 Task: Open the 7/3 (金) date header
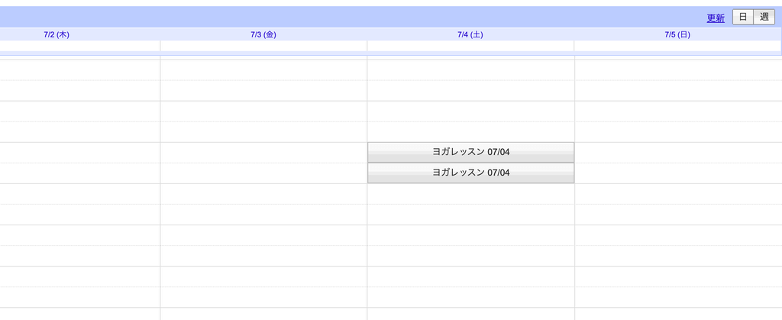[x=263, y=34]
